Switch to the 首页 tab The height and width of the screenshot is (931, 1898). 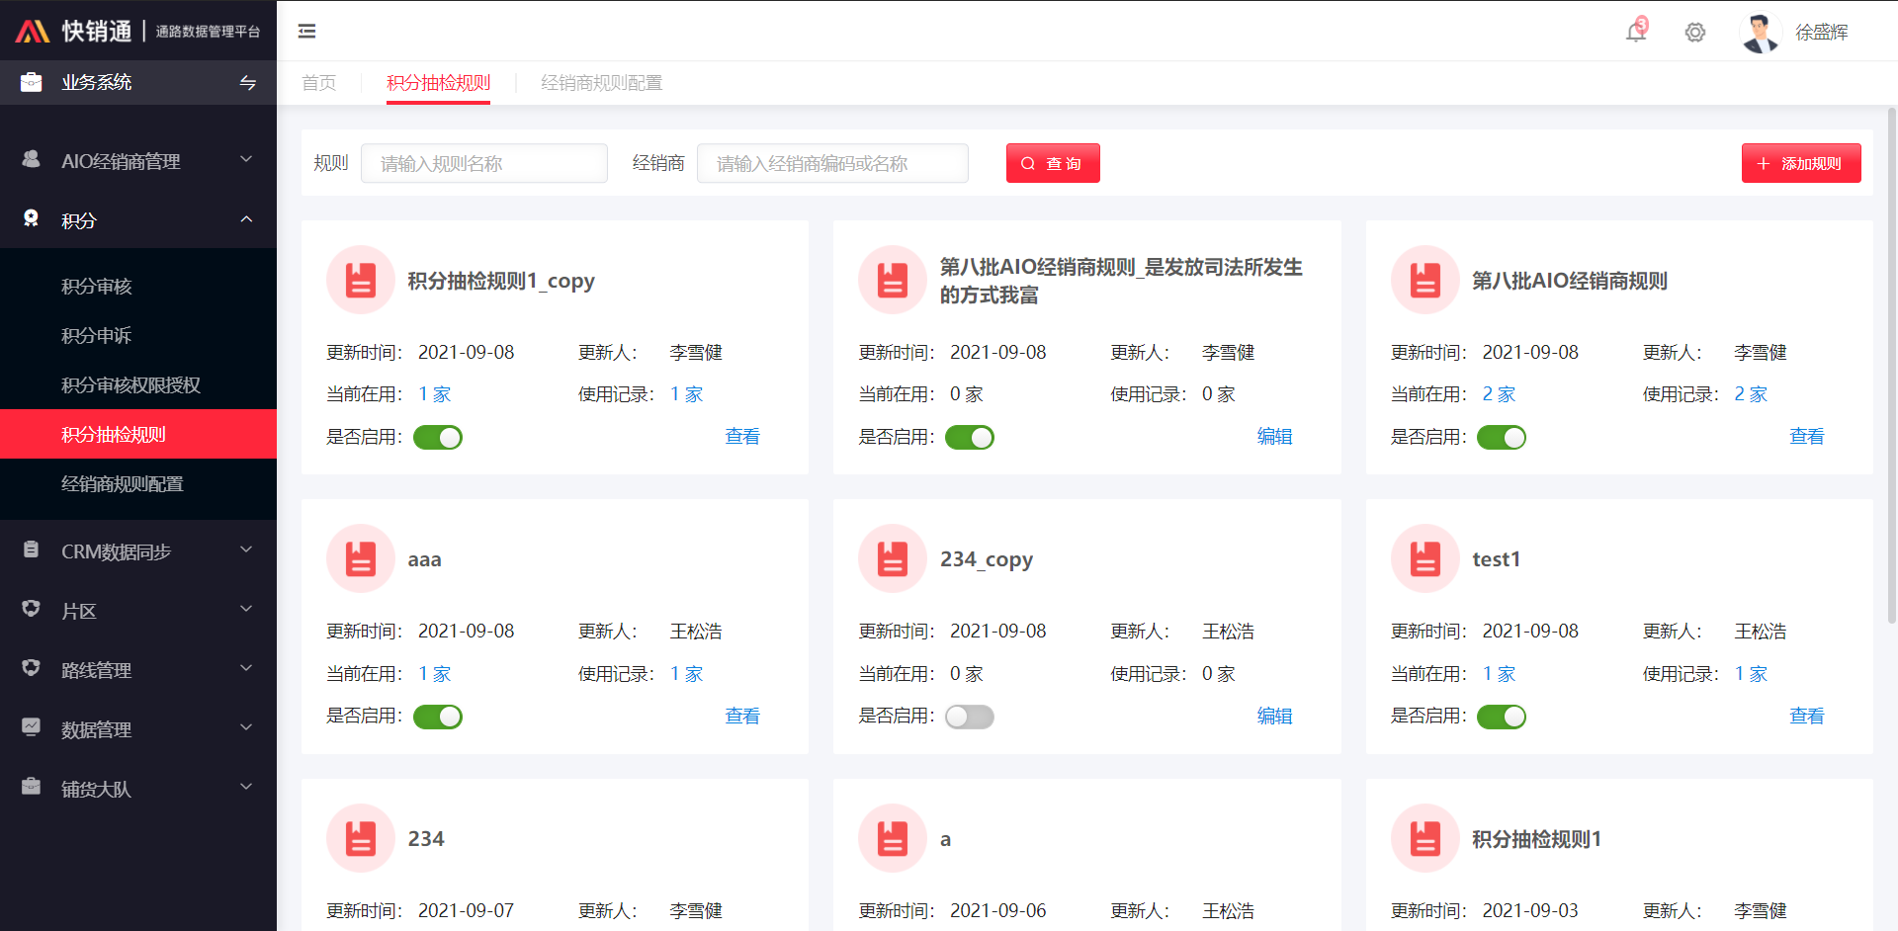tap(318, 83)
